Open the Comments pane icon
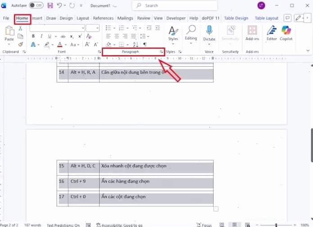The width and height of the screenshot is (313, 227). [287, 18]
